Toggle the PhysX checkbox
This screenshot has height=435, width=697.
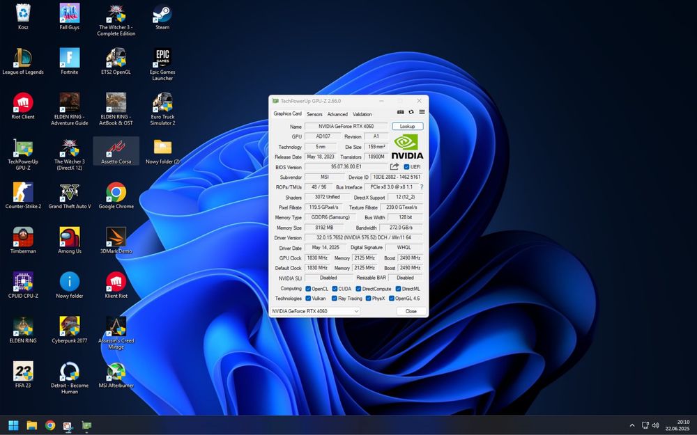point(369,299)
